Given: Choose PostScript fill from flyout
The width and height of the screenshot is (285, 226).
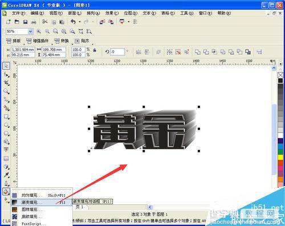Looking at the screenshot, I should (x=42, y=223).
